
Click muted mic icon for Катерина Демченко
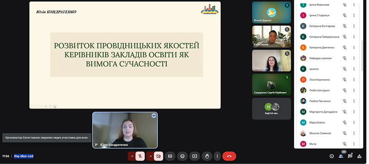344,47
